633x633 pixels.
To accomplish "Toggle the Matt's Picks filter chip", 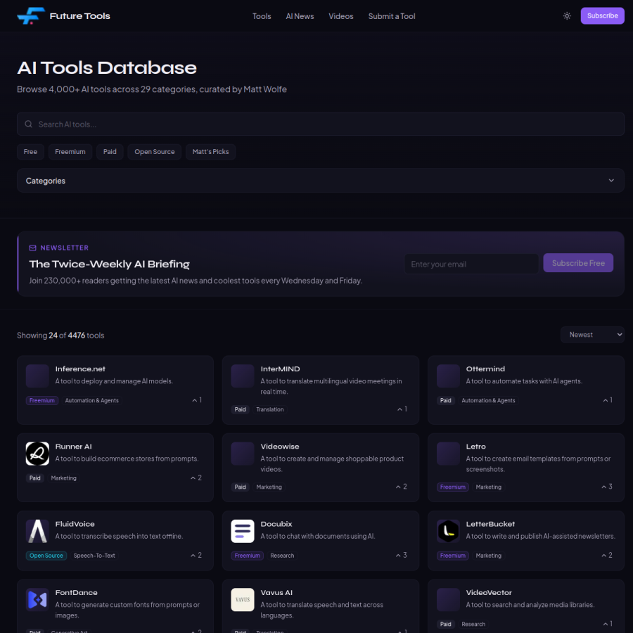I will [210, 152].
